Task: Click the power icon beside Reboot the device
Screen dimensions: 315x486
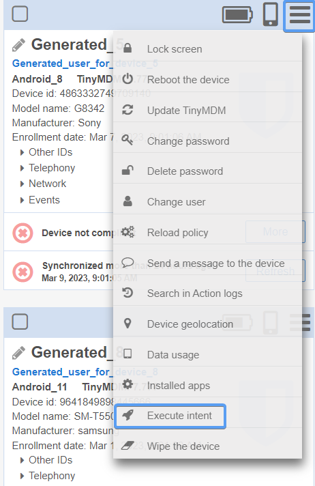Action: [x=127, y=79]
